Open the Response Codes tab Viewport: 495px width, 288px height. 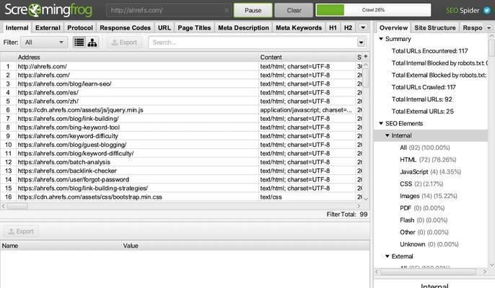click(125, 28)
